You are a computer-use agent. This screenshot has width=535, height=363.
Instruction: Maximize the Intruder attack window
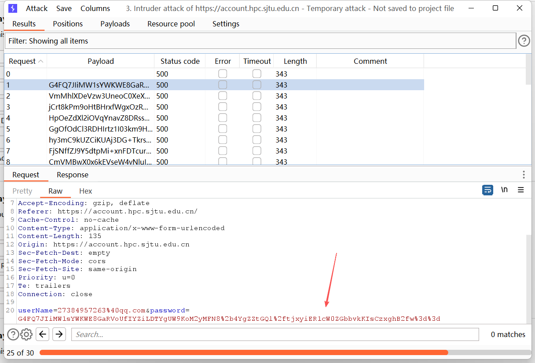(x=495, y=8)
